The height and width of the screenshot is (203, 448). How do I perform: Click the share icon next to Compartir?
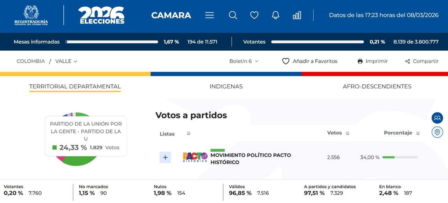407,61
